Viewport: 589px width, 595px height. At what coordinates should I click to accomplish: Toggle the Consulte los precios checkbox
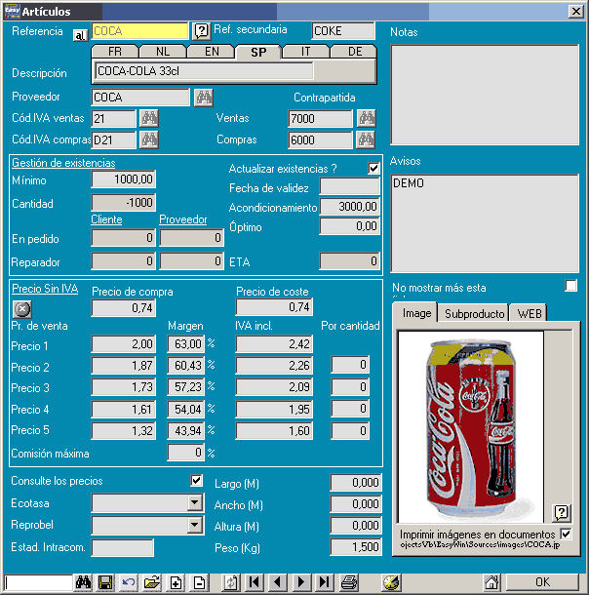coord(196,481)
